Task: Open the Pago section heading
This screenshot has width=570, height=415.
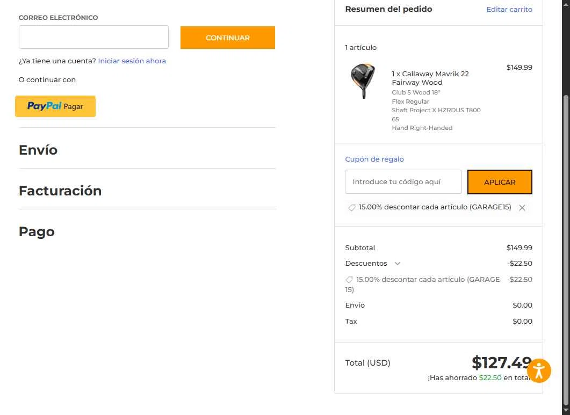Action: tap(37, 231)
